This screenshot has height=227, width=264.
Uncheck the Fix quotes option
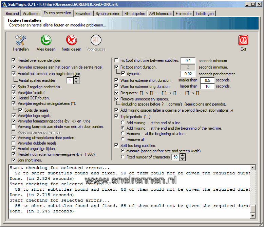point(116,93)
